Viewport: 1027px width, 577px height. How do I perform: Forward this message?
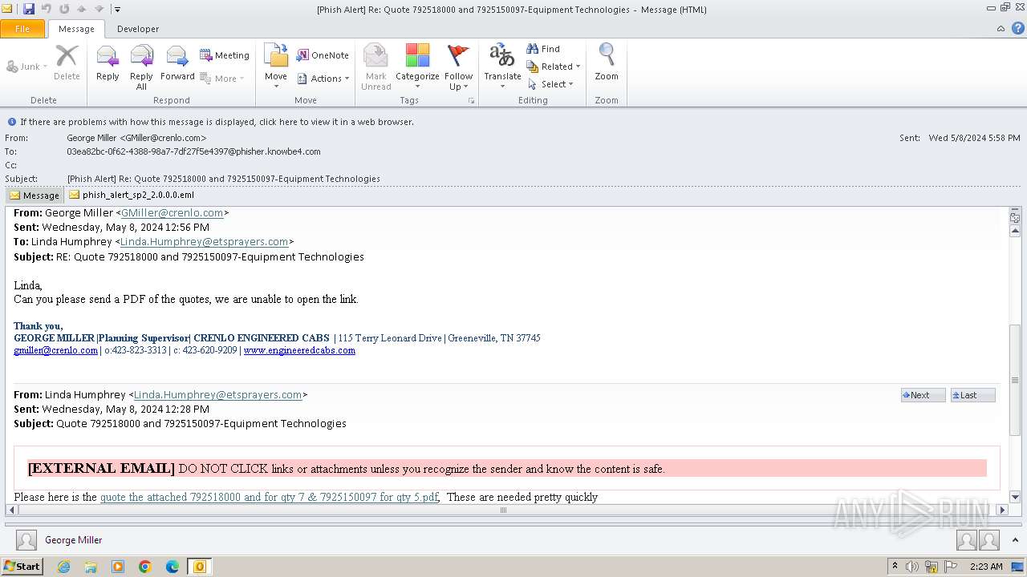(177, 63)
